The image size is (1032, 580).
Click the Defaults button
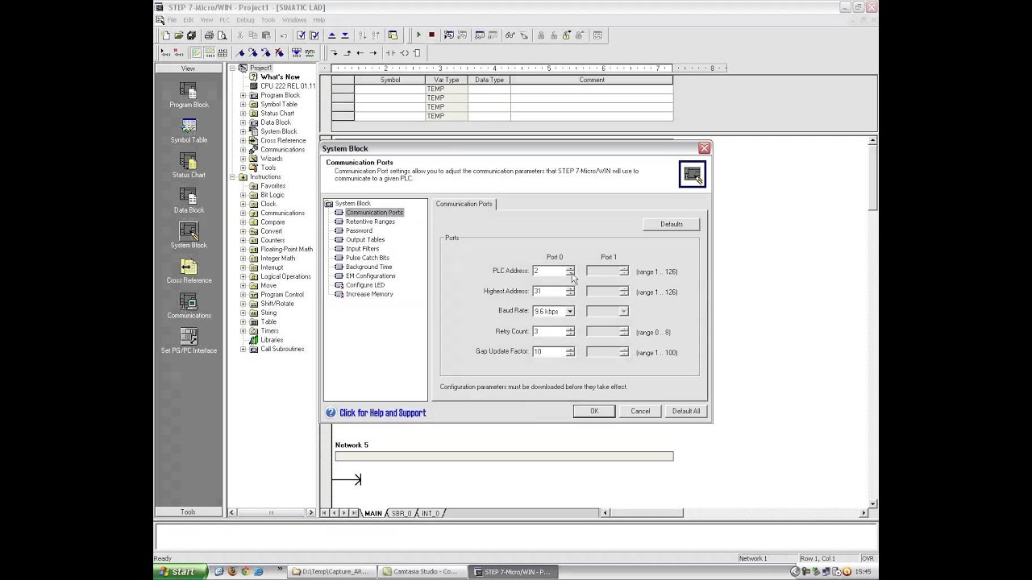(672, 225)
